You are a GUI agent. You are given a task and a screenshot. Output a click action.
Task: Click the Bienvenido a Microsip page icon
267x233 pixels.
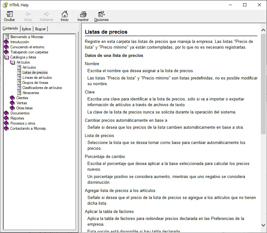7,37
